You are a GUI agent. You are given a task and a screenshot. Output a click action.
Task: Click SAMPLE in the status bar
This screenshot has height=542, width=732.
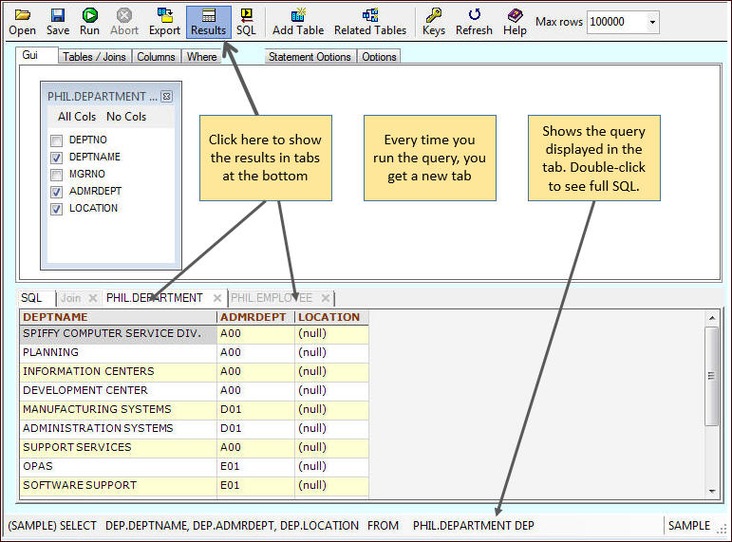pyautogui.click(x=688, y=526)
